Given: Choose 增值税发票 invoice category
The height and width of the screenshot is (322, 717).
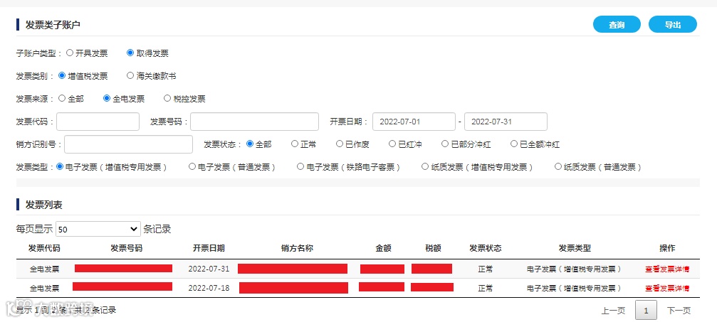Looking at the screenshot, I should [x=62, y=75].
